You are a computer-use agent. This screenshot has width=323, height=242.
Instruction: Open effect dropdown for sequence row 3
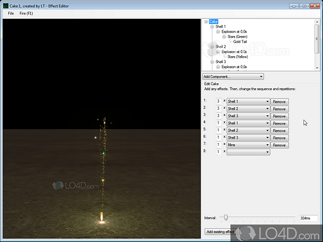249,116
